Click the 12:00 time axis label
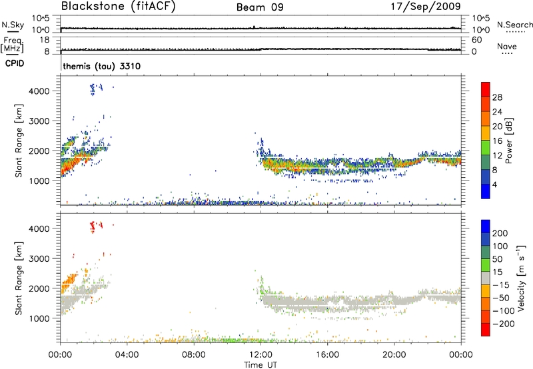Screen dimensions: 533x369 point(261,355)
